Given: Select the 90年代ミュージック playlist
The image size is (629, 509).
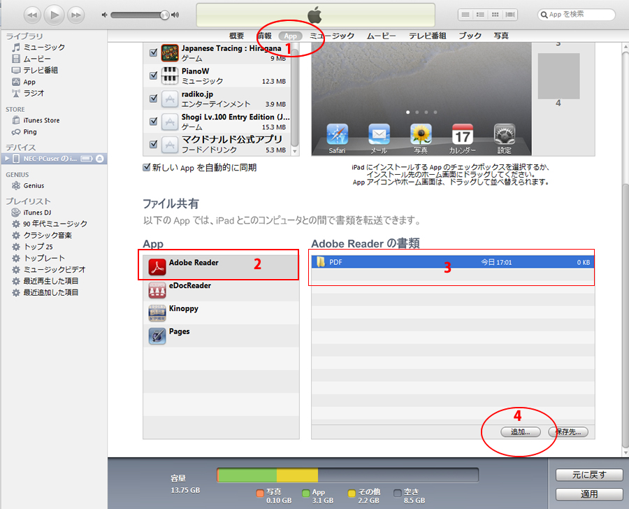Looking at the screenshot, I should pos(50,224).
